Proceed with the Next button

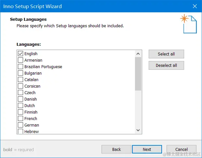click(x=147, y=149)
